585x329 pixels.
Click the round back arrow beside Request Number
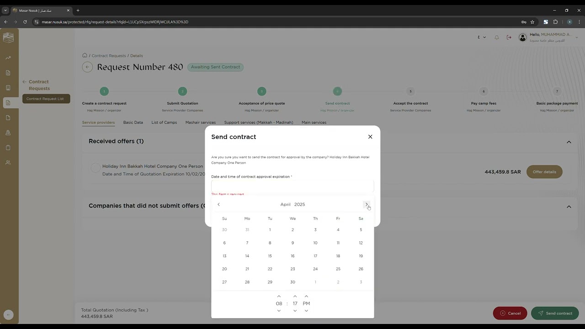[x=87, y=67]
